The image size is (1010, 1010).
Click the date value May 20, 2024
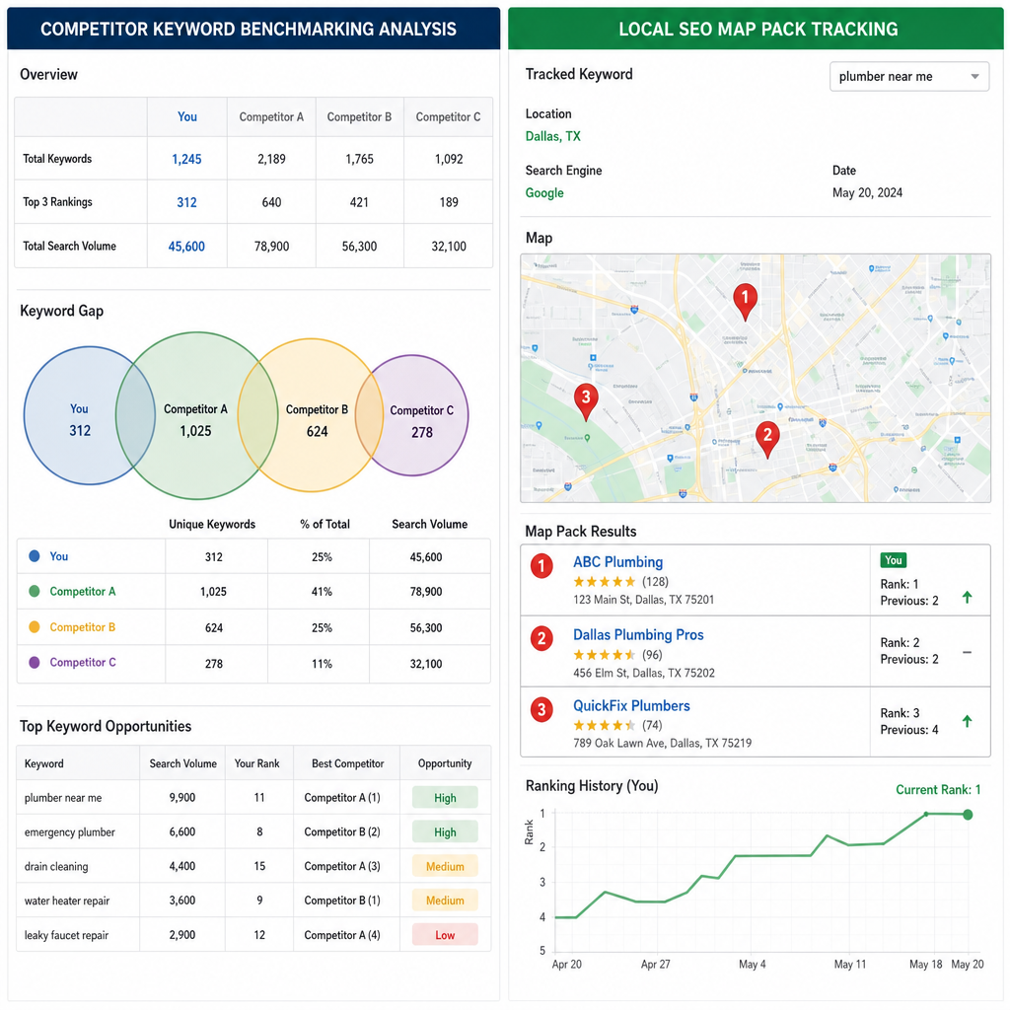click(x=867, y=192)
